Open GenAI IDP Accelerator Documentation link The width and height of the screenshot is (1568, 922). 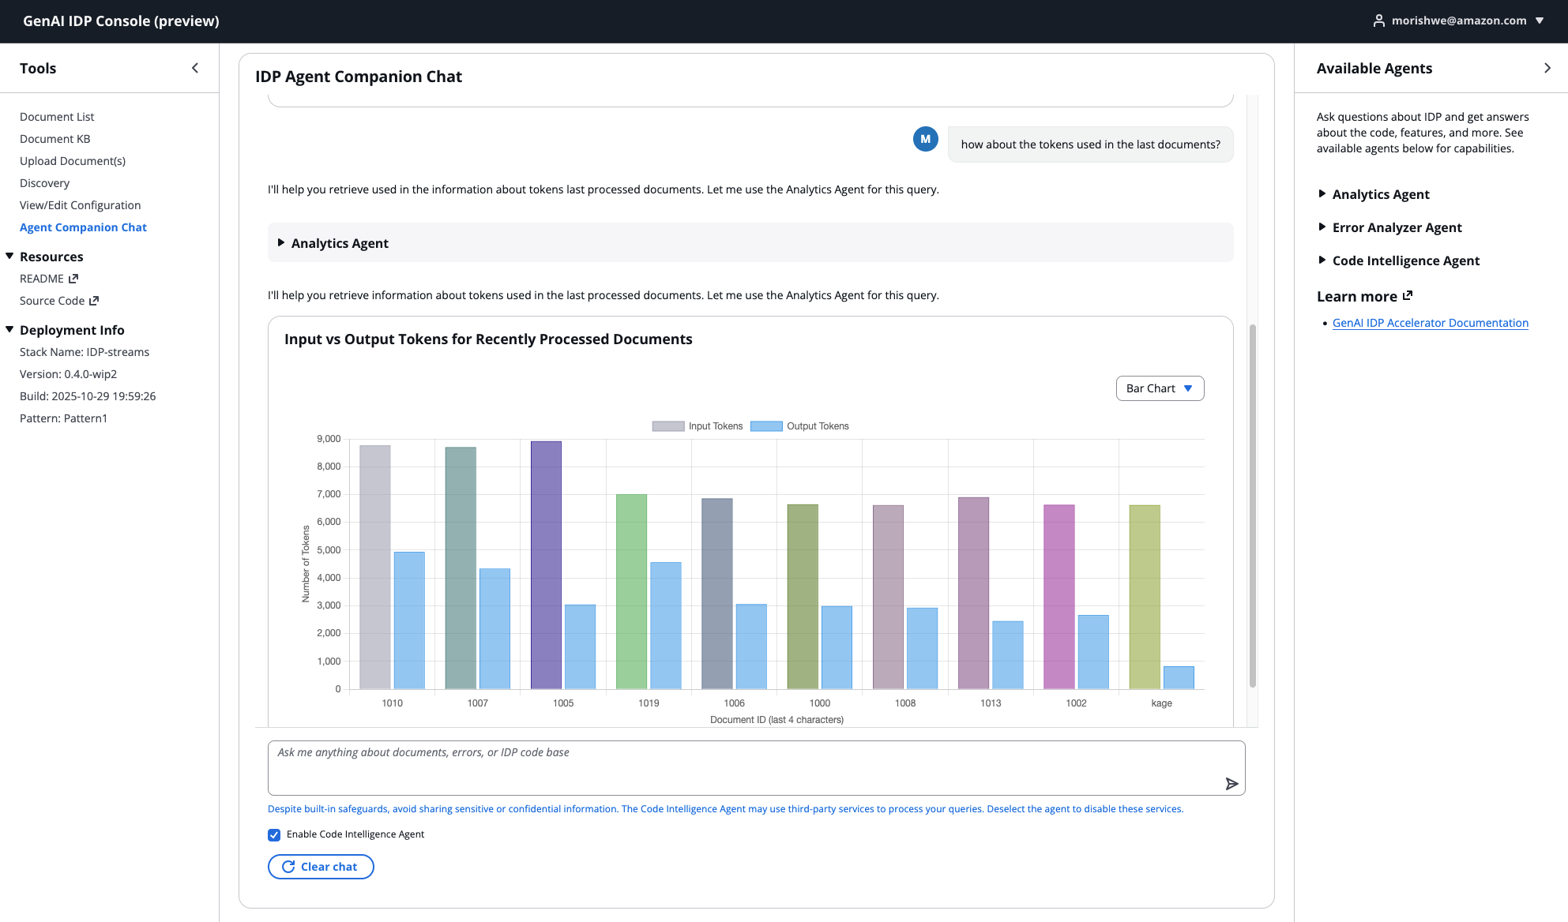(1430, 323)
